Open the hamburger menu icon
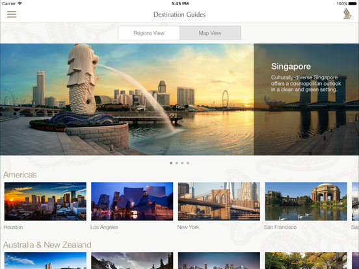 click(12, 14)
